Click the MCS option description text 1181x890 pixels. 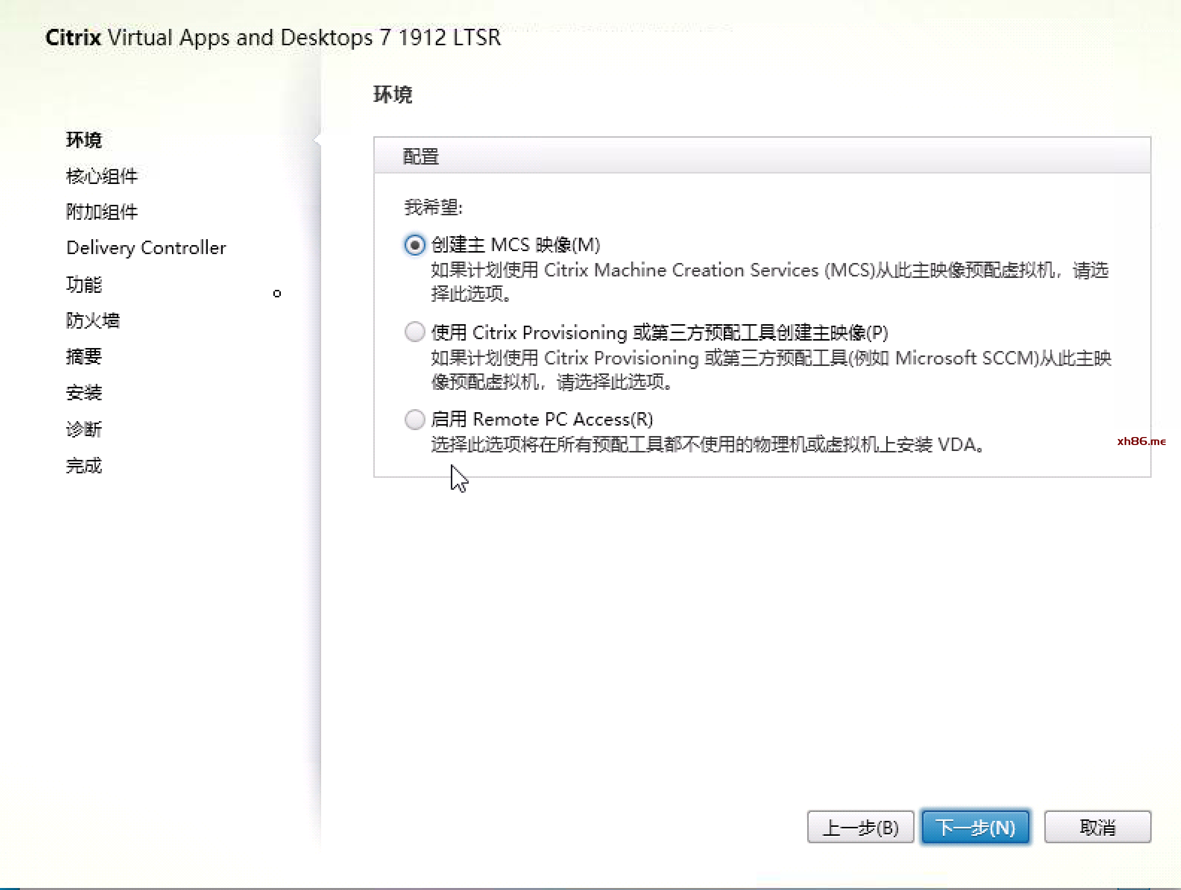[769, 281]
